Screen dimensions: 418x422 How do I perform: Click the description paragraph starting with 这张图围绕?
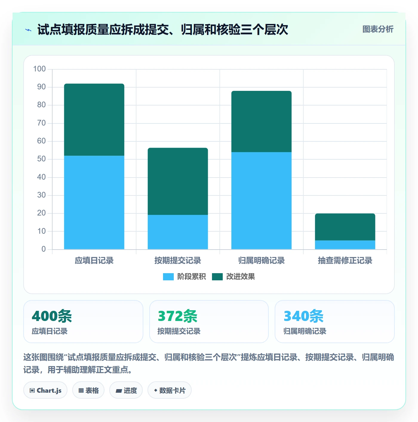pyautogui.click(x=209, y=363)
